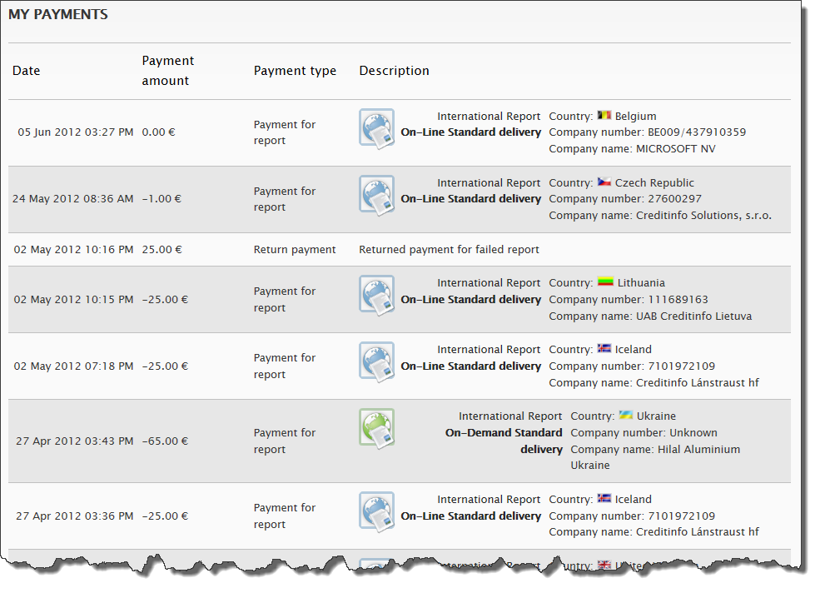Sort by the Date column header
This screenshot has width=815, height=593.
(x=27, y=71)
